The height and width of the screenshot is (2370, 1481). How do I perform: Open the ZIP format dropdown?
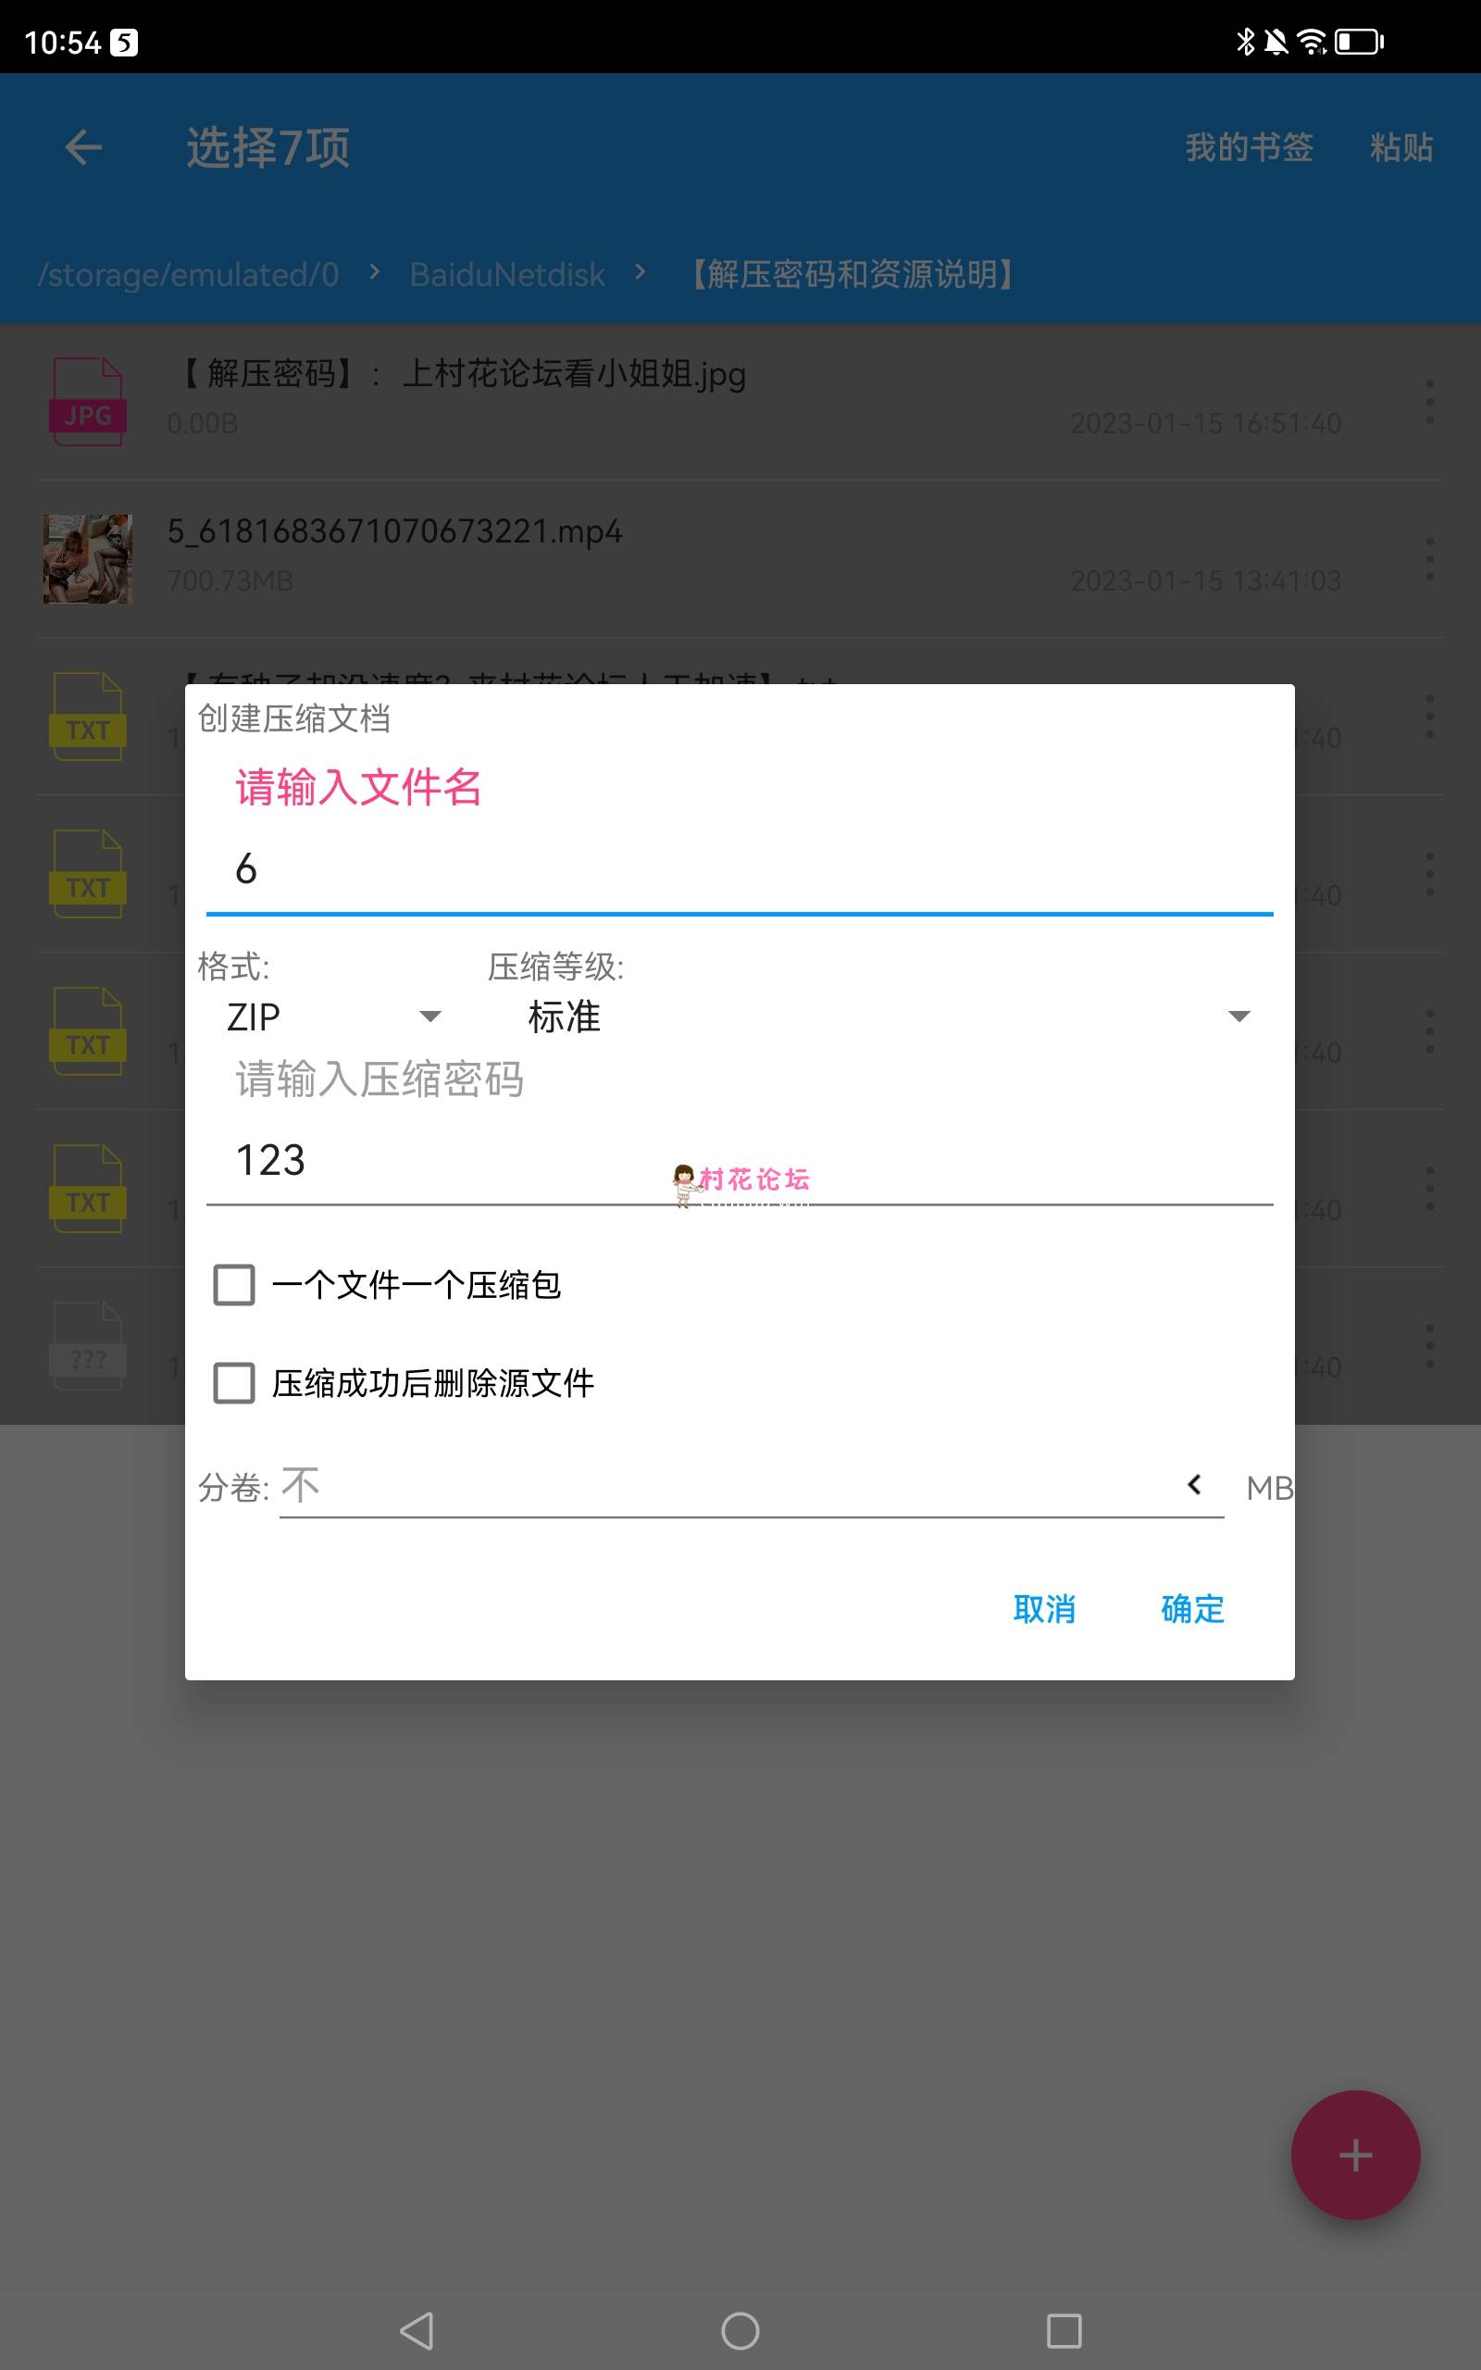pos(333,1017)
